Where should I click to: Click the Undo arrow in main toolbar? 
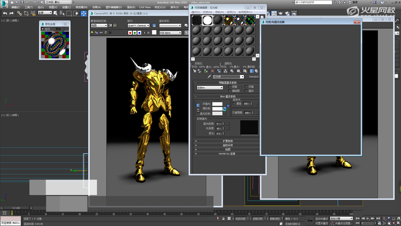(4, 13)
